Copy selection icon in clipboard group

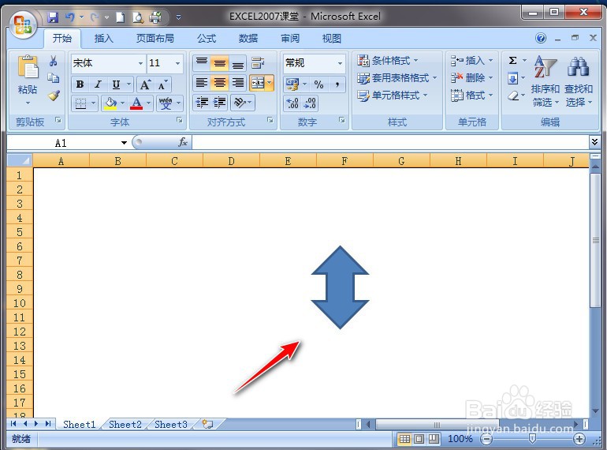click(54, 78)
